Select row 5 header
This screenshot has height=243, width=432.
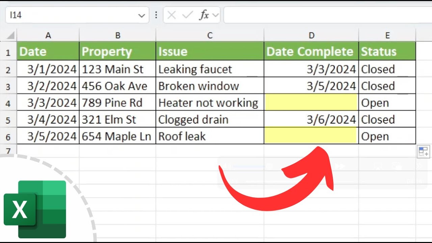[x=8, y=120]
